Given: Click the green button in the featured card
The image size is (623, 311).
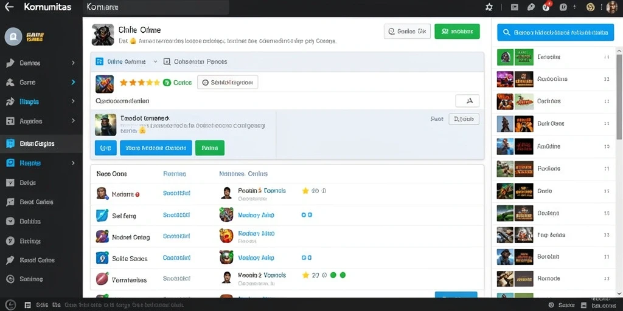Looking at the screenshot, I should [210, 148].
